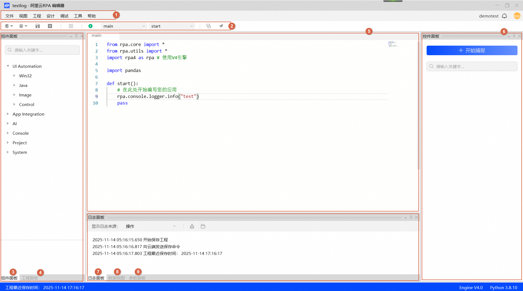Screen dimensions: 523x291
Task: Clear the log with the broom icon
Action: point(192,226)
